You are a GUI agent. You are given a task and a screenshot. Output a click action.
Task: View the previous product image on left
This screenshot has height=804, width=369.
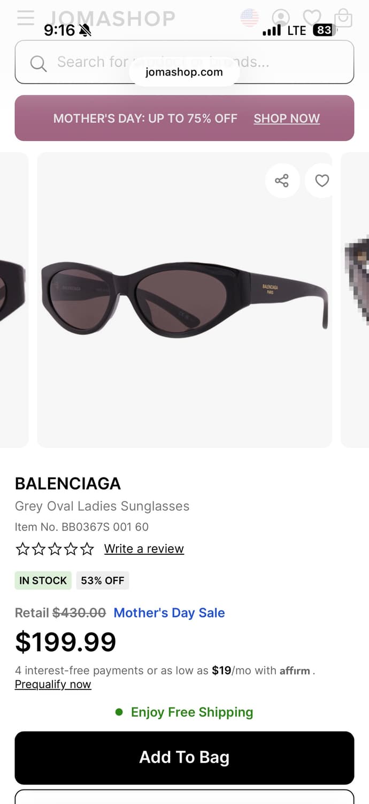(14, 300)
